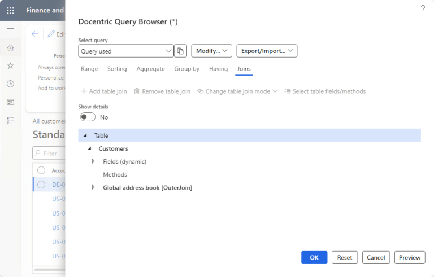The width and height of the screenshot is (434, 277).
Task: Click Add to workspace option
Action: [x=51, y=88]
